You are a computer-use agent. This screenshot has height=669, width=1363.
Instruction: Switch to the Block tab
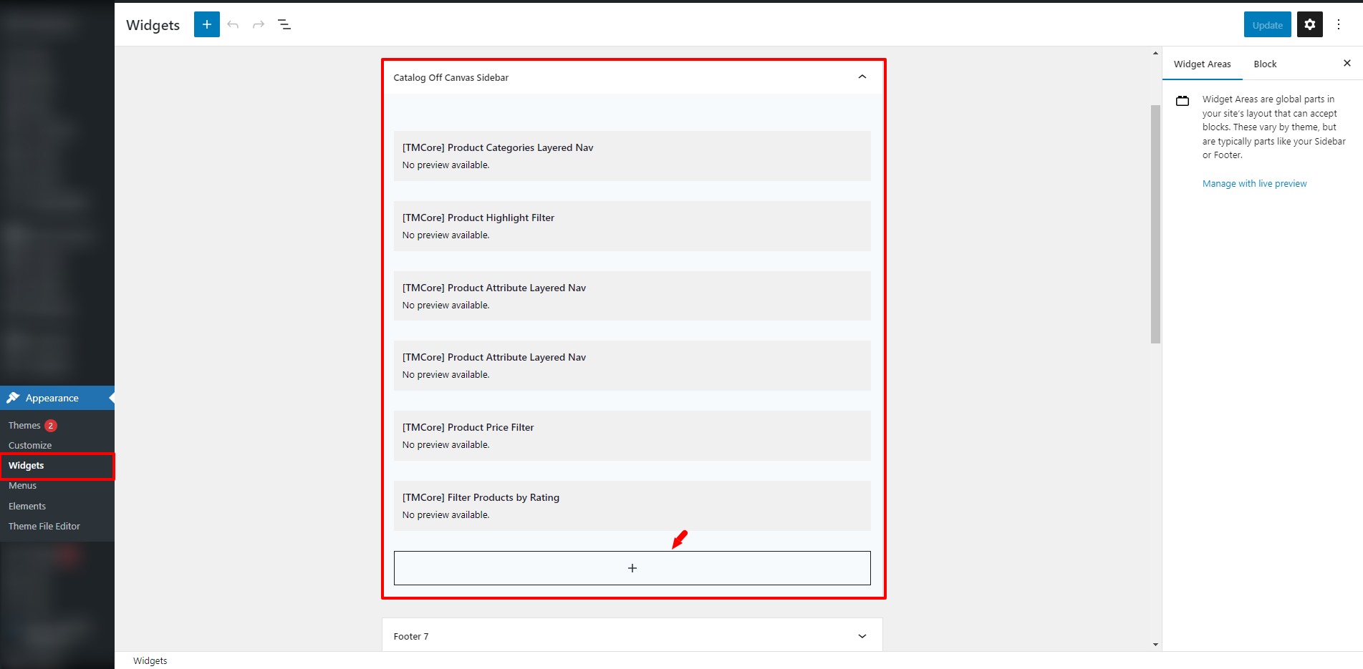[1264, 64]
